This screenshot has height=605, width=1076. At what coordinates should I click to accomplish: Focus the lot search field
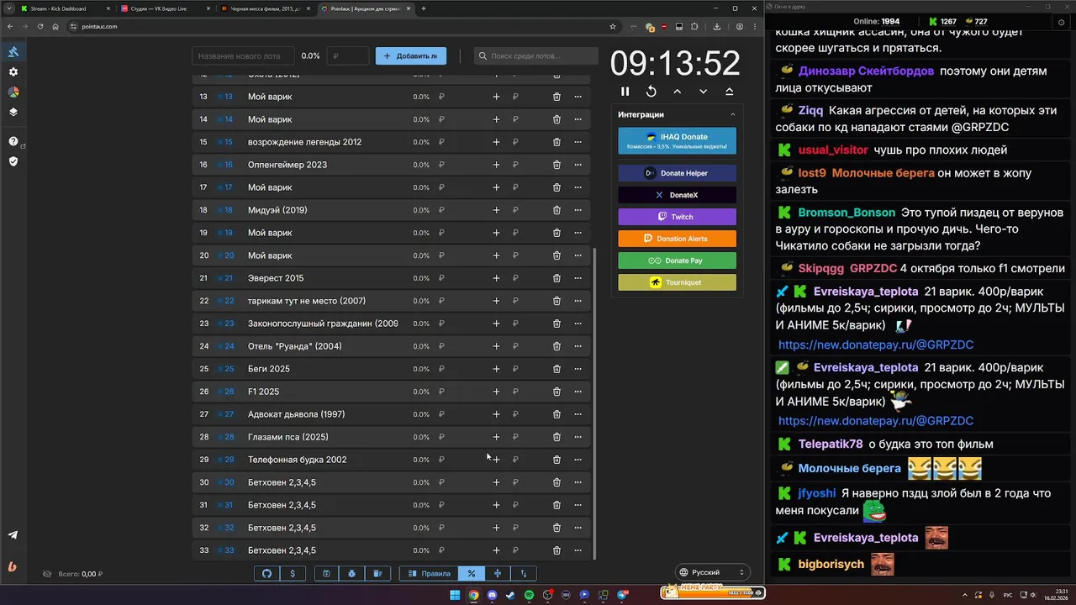coord(535,55)
